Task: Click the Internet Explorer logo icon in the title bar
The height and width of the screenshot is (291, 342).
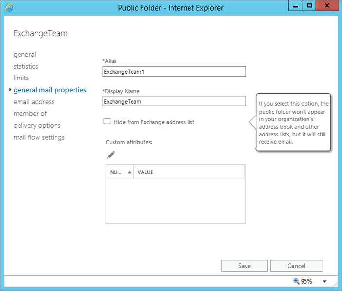Action: [x=9, y=8]
